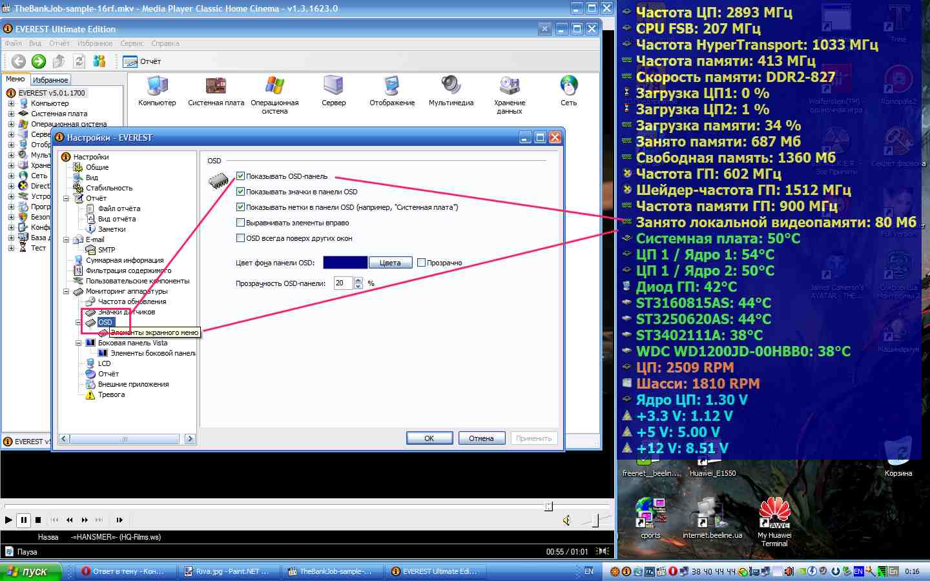Expand the Сеть node in EVEREST menu tree
The image size is (930, 581).
point(11,176)
